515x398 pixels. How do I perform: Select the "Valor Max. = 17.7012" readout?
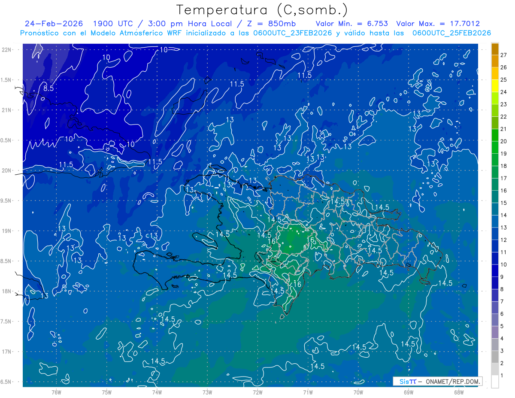tap(438, 24)
